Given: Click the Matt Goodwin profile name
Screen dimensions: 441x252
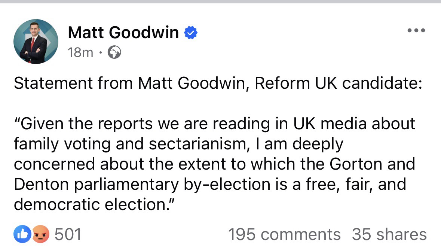Looking at the screenshot, I should click(123, 33).
